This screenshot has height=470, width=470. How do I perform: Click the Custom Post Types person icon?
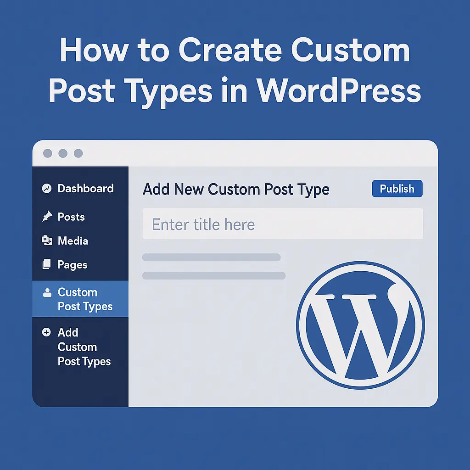[47, 292]
